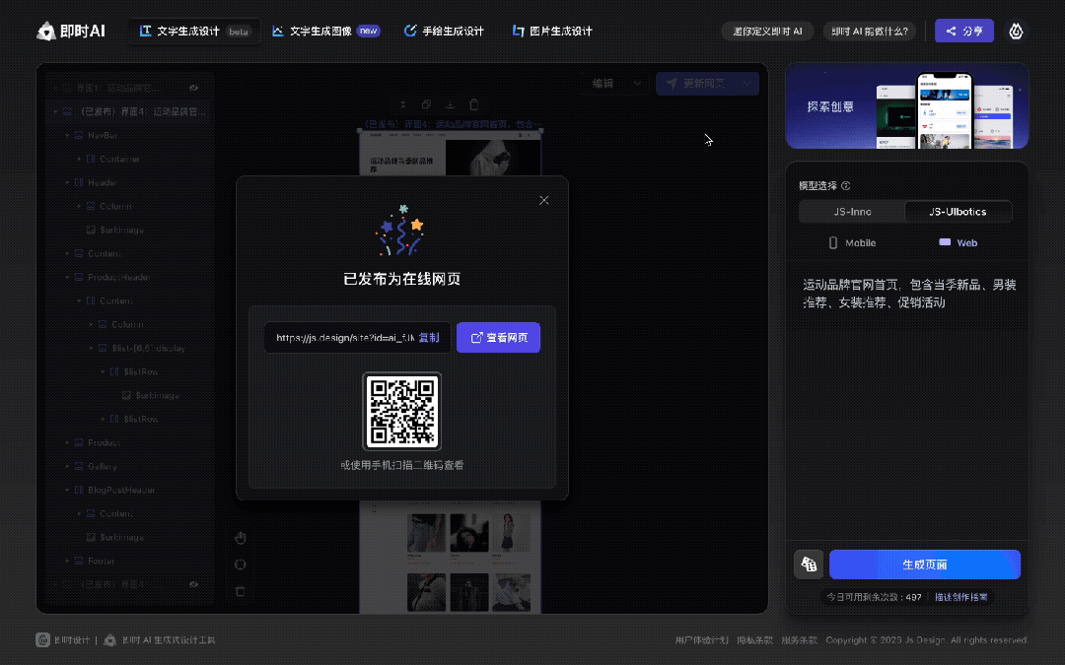Collapse the (已发布) 界面4: 运动品牌官 layer
Viewport: 1065px width, 665px height.
(x=55, y=111)
